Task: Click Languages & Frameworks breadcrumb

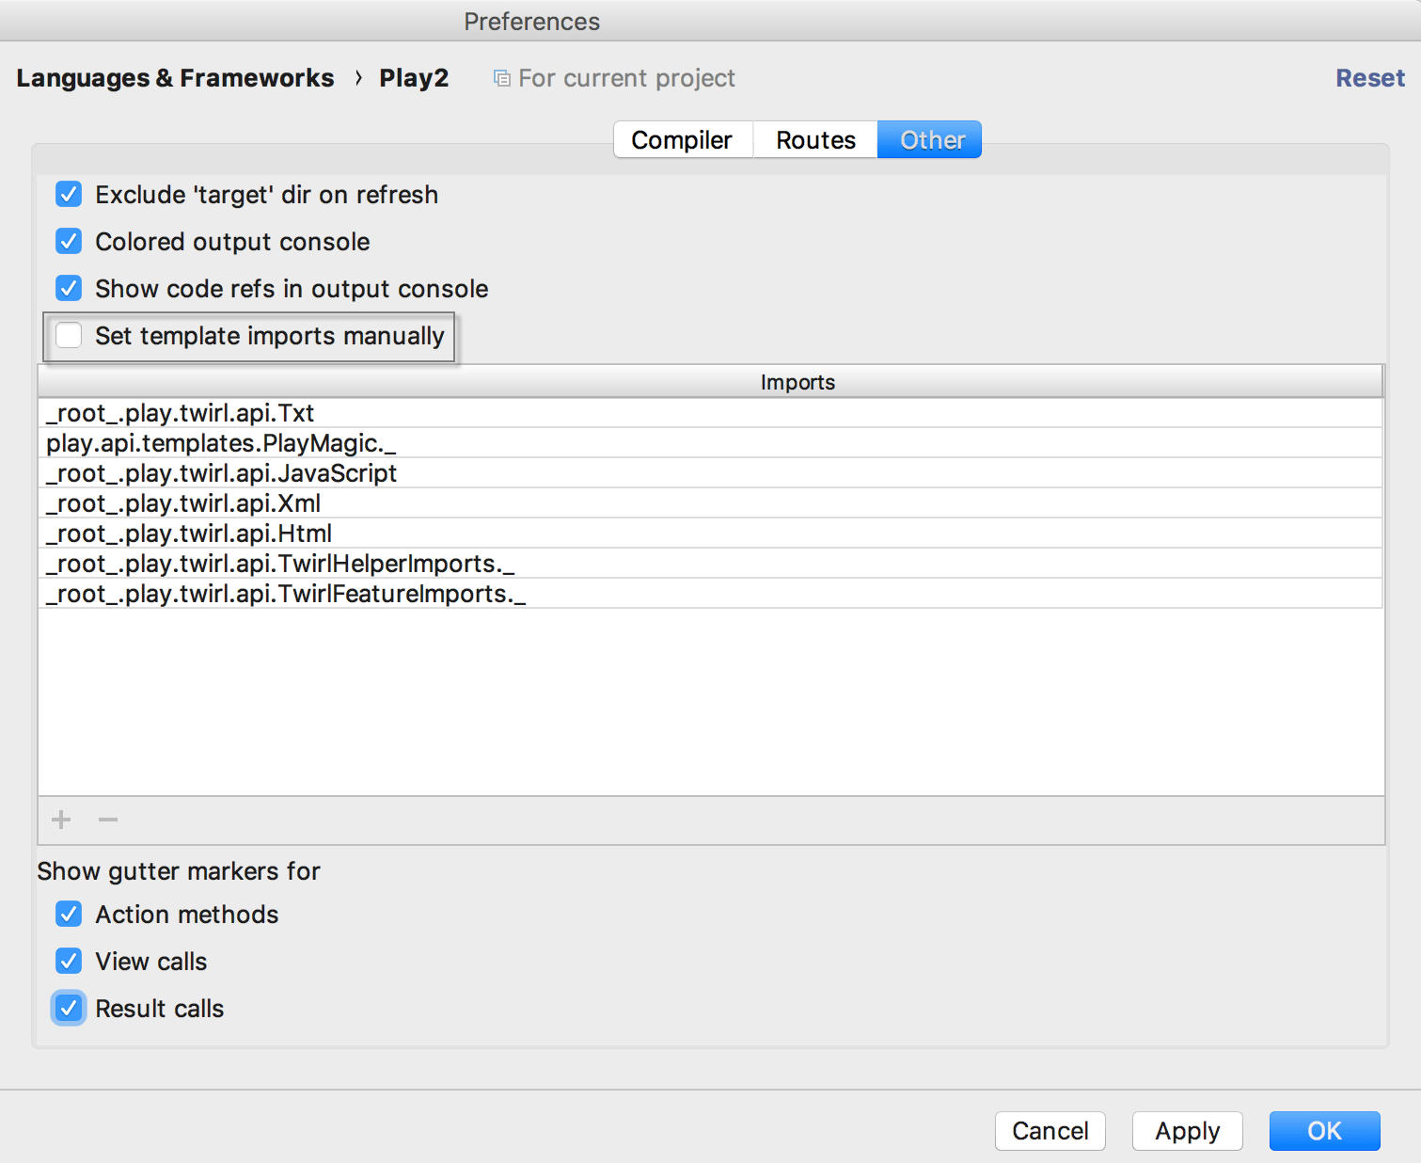Action: point(175,78)
